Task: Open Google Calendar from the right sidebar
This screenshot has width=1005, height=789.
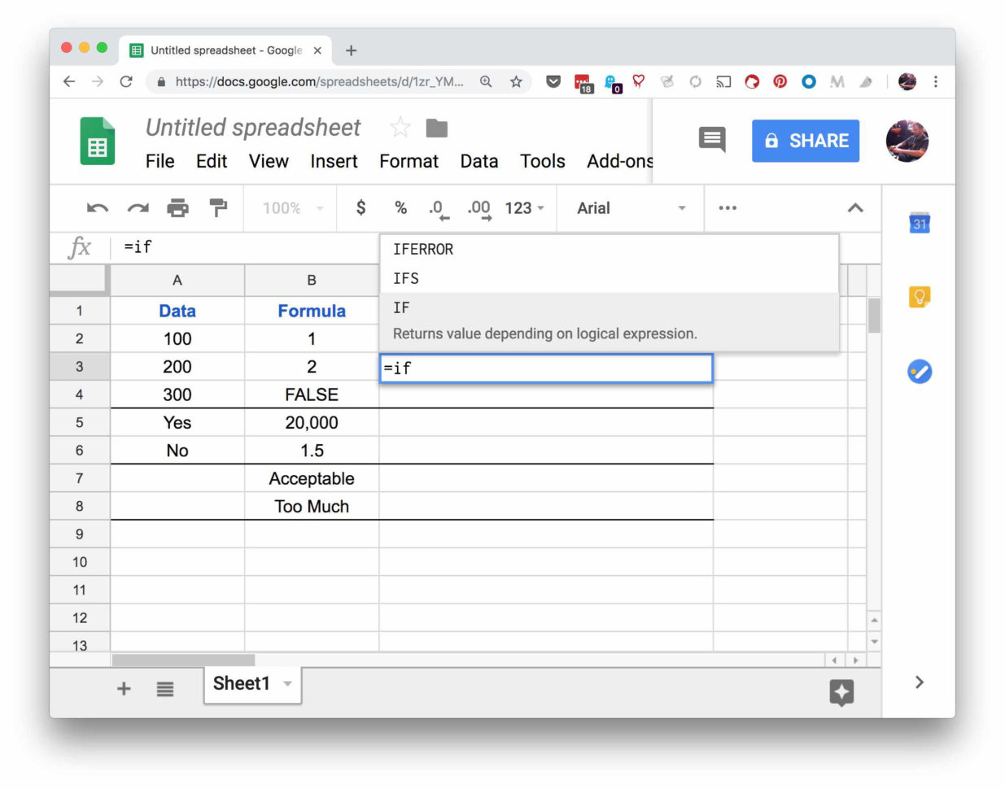Action: click(919, 223)
